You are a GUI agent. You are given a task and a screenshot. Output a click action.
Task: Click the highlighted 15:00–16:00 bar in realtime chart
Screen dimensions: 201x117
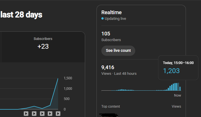click(178, 87)
